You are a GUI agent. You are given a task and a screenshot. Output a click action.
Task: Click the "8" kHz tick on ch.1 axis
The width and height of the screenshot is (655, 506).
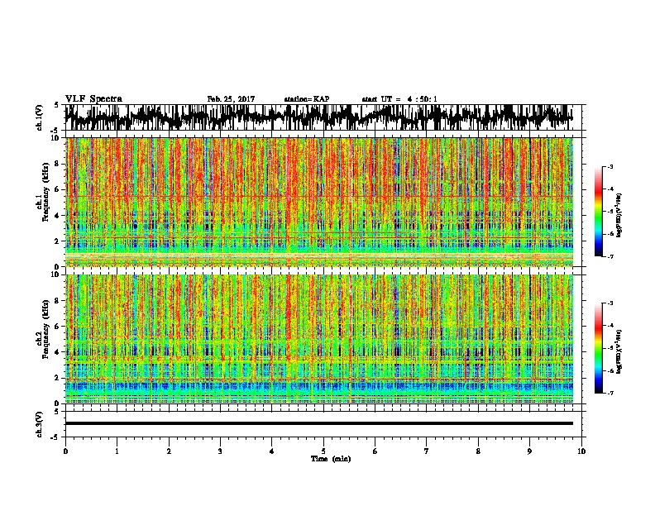57,164
